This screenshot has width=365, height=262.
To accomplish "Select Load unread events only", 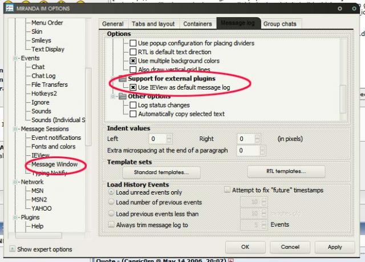I will click(111, 192).
